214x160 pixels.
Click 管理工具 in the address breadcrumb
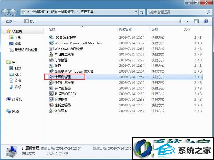click(x=87, y=12)
